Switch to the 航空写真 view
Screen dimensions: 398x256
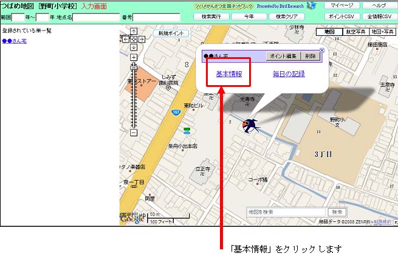coord(356,32)
